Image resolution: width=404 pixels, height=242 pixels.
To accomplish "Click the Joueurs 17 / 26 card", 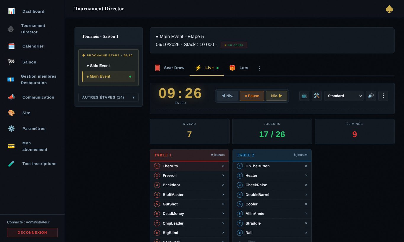I will coord(272,132).
